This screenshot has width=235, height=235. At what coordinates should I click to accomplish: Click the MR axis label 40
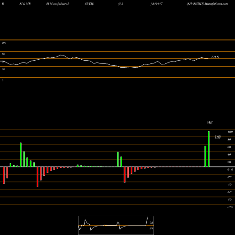pyautogui.click(x=229, y=155)
